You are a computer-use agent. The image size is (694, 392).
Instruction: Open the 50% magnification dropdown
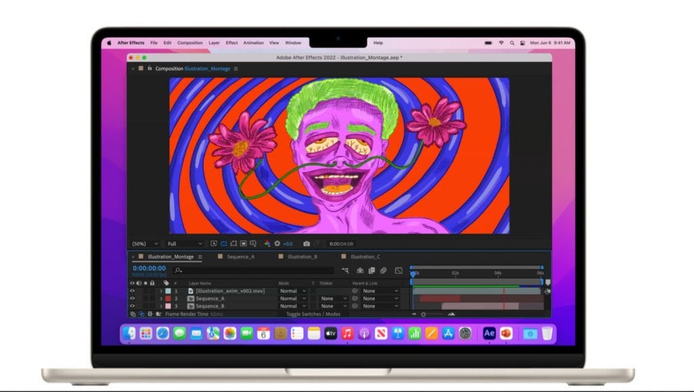coord(144,244)
